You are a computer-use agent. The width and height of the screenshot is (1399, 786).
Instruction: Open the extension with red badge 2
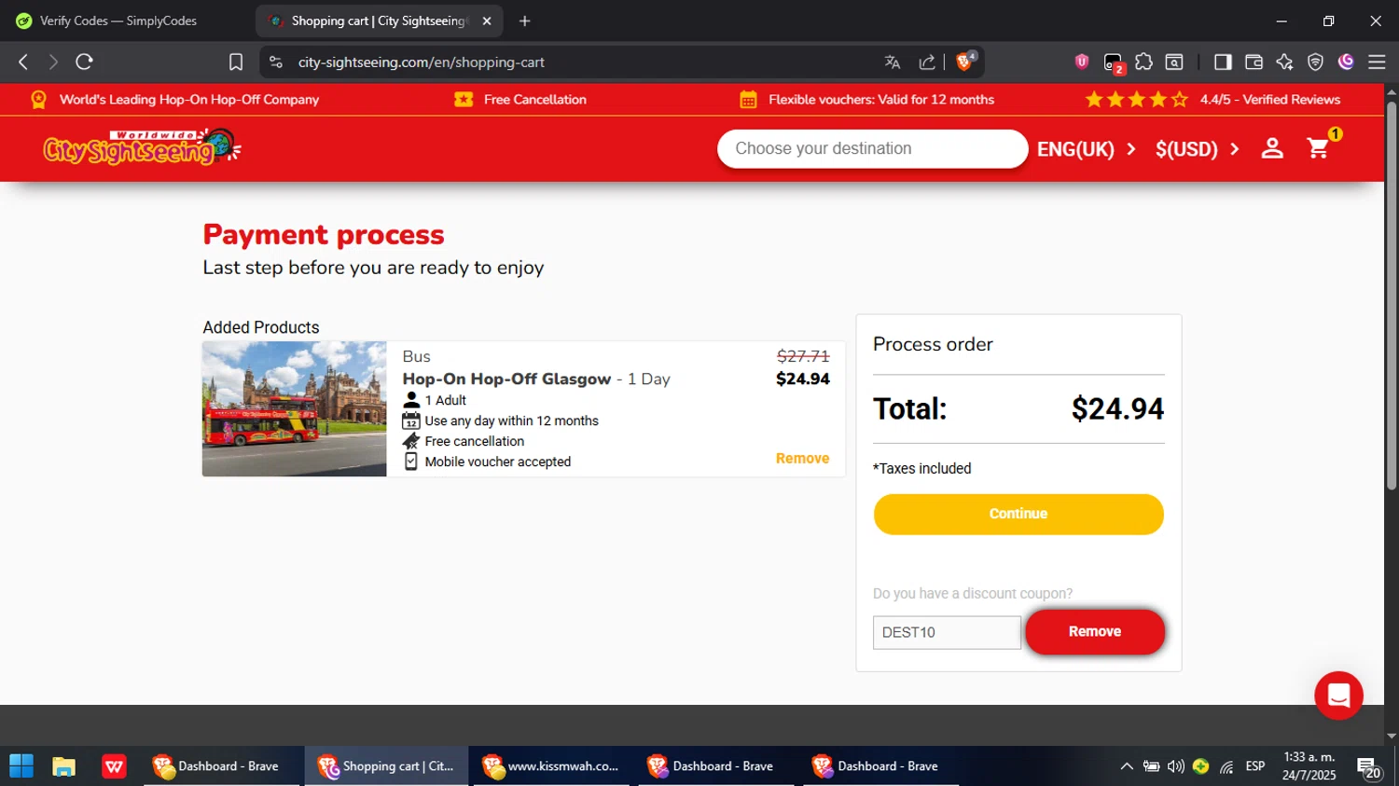(1113, 62)
